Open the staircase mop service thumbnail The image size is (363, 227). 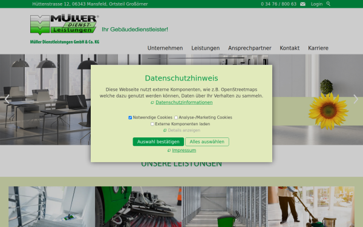coord(51,206)
